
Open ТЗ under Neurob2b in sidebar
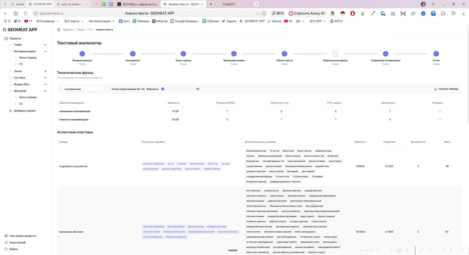pyautogui.click(x=21, y=104)
